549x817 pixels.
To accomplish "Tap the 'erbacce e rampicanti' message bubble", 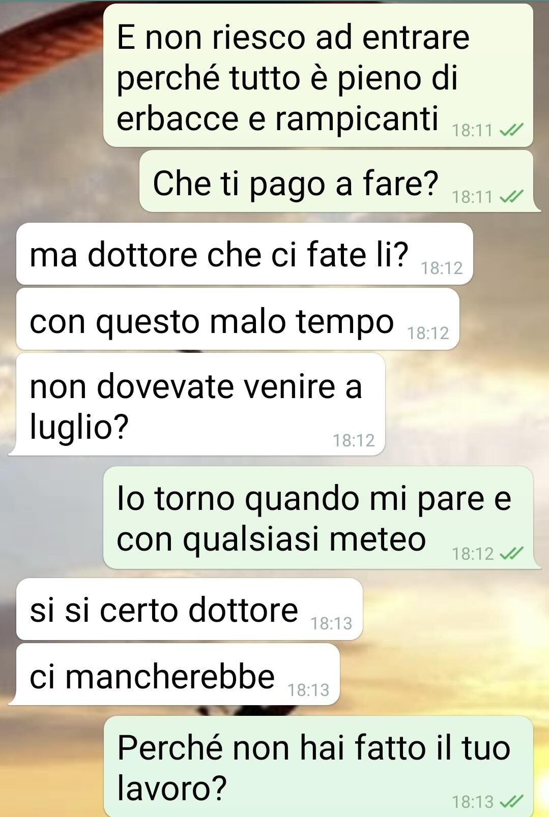I will pos(318,75).
